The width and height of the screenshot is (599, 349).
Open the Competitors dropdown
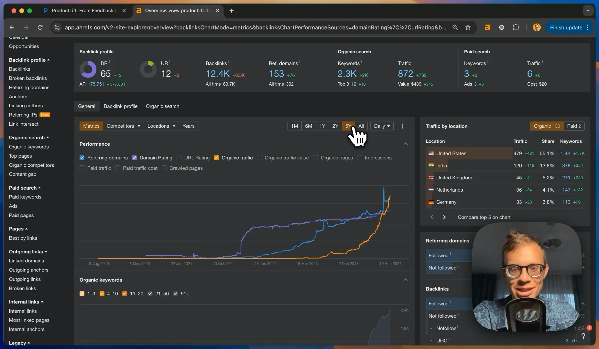(123, 126)
